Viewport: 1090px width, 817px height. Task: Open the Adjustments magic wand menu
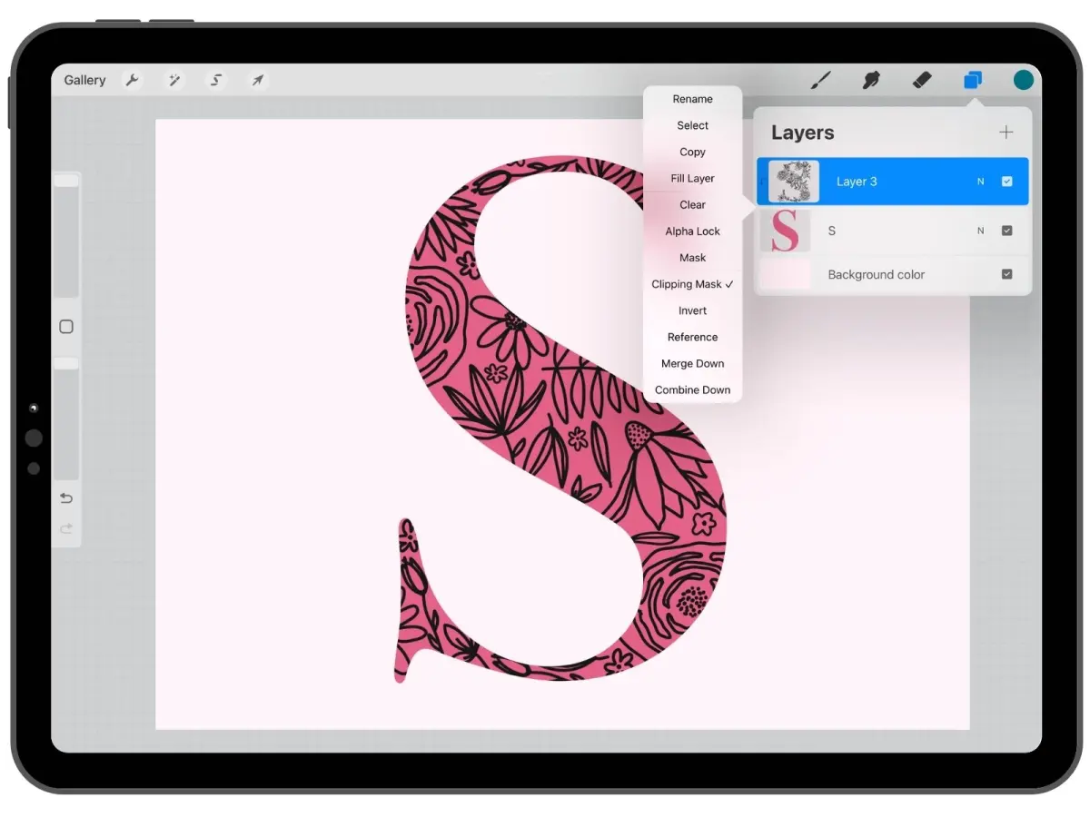(x=173, y=81)
